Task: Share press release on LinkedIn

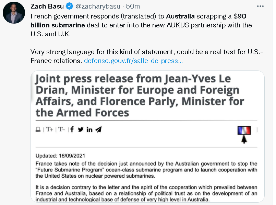Action: (89, 129)
